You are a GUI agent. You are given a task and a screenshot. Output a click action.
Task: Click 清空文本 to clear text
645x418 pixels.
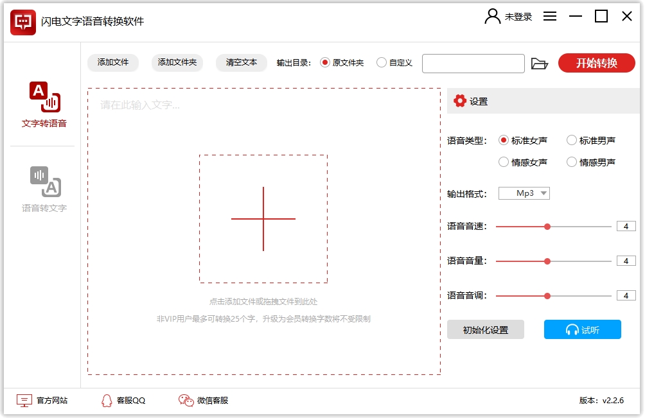tap(241, 63)
